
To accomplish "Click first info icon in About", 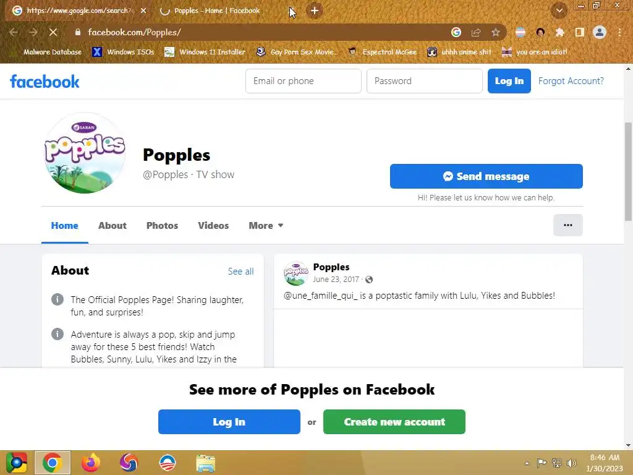I will pyautogui.click(x=57, y=299).
